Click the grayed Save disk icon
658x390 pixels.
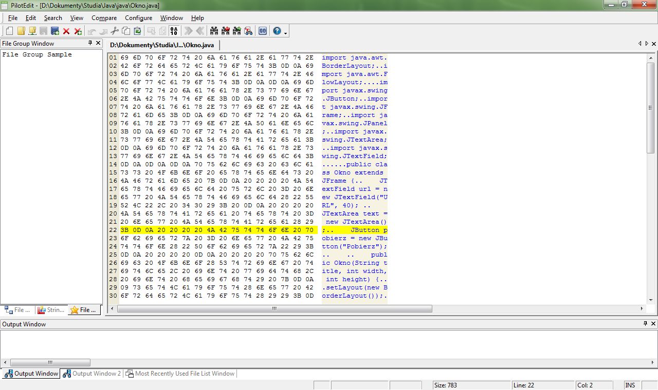(x=44, y=31)
